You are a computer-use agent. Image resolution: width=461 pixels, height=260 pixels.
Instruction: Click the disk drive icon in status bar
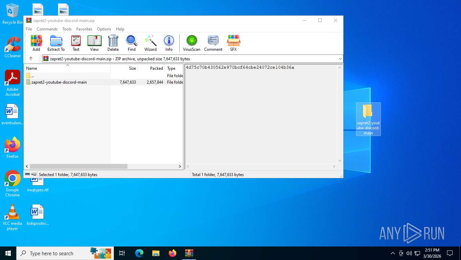click(28, 174)
